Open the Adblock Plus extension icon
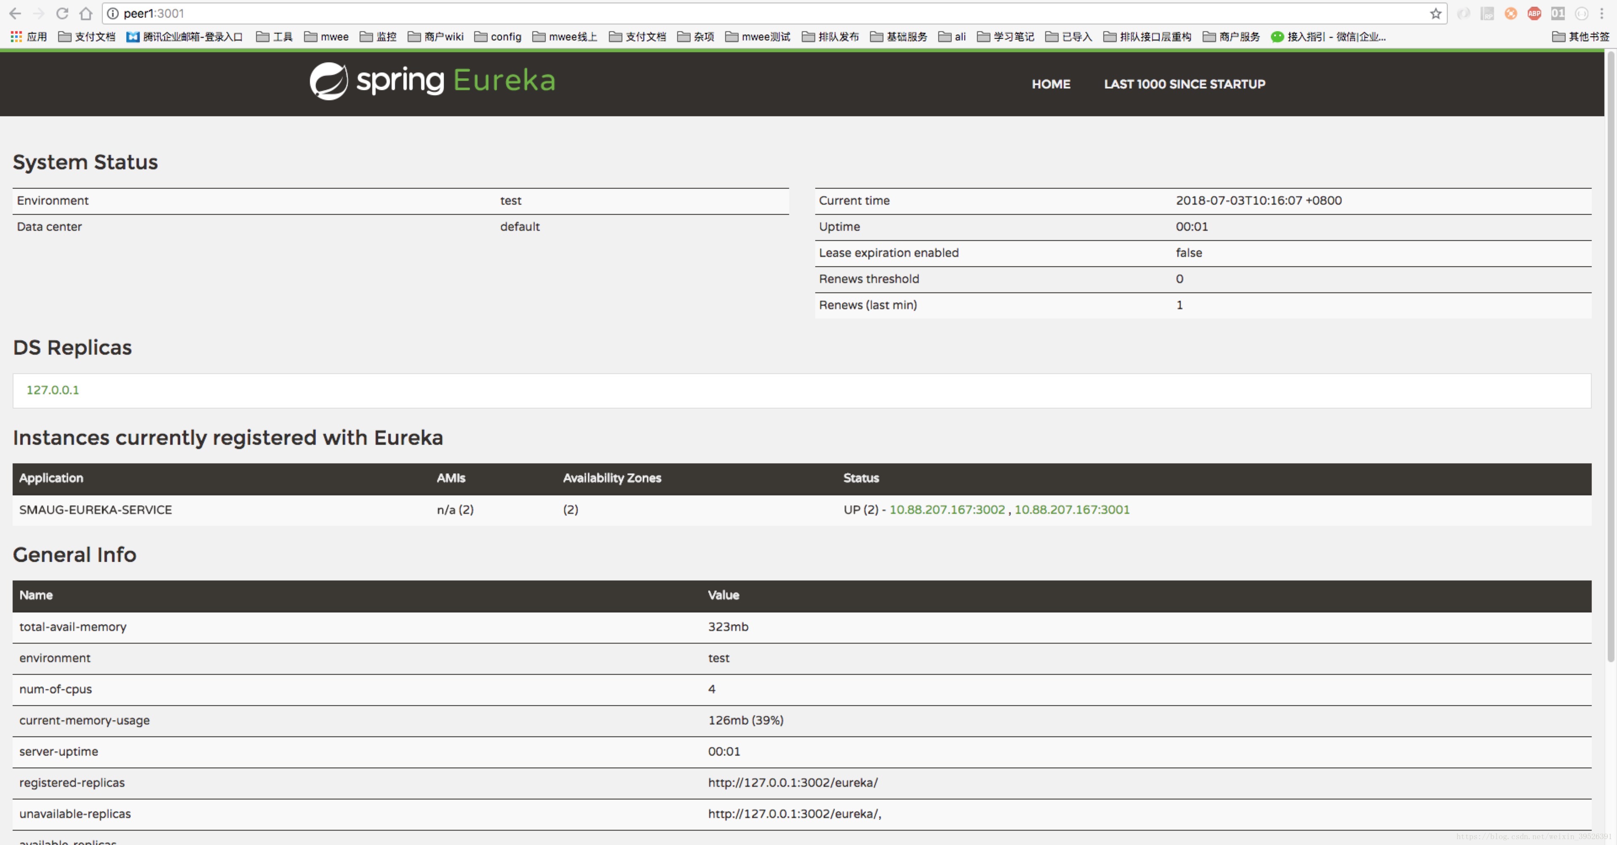The height and width of the screenshot is (845, 1617). click(x=1534, y=13)
